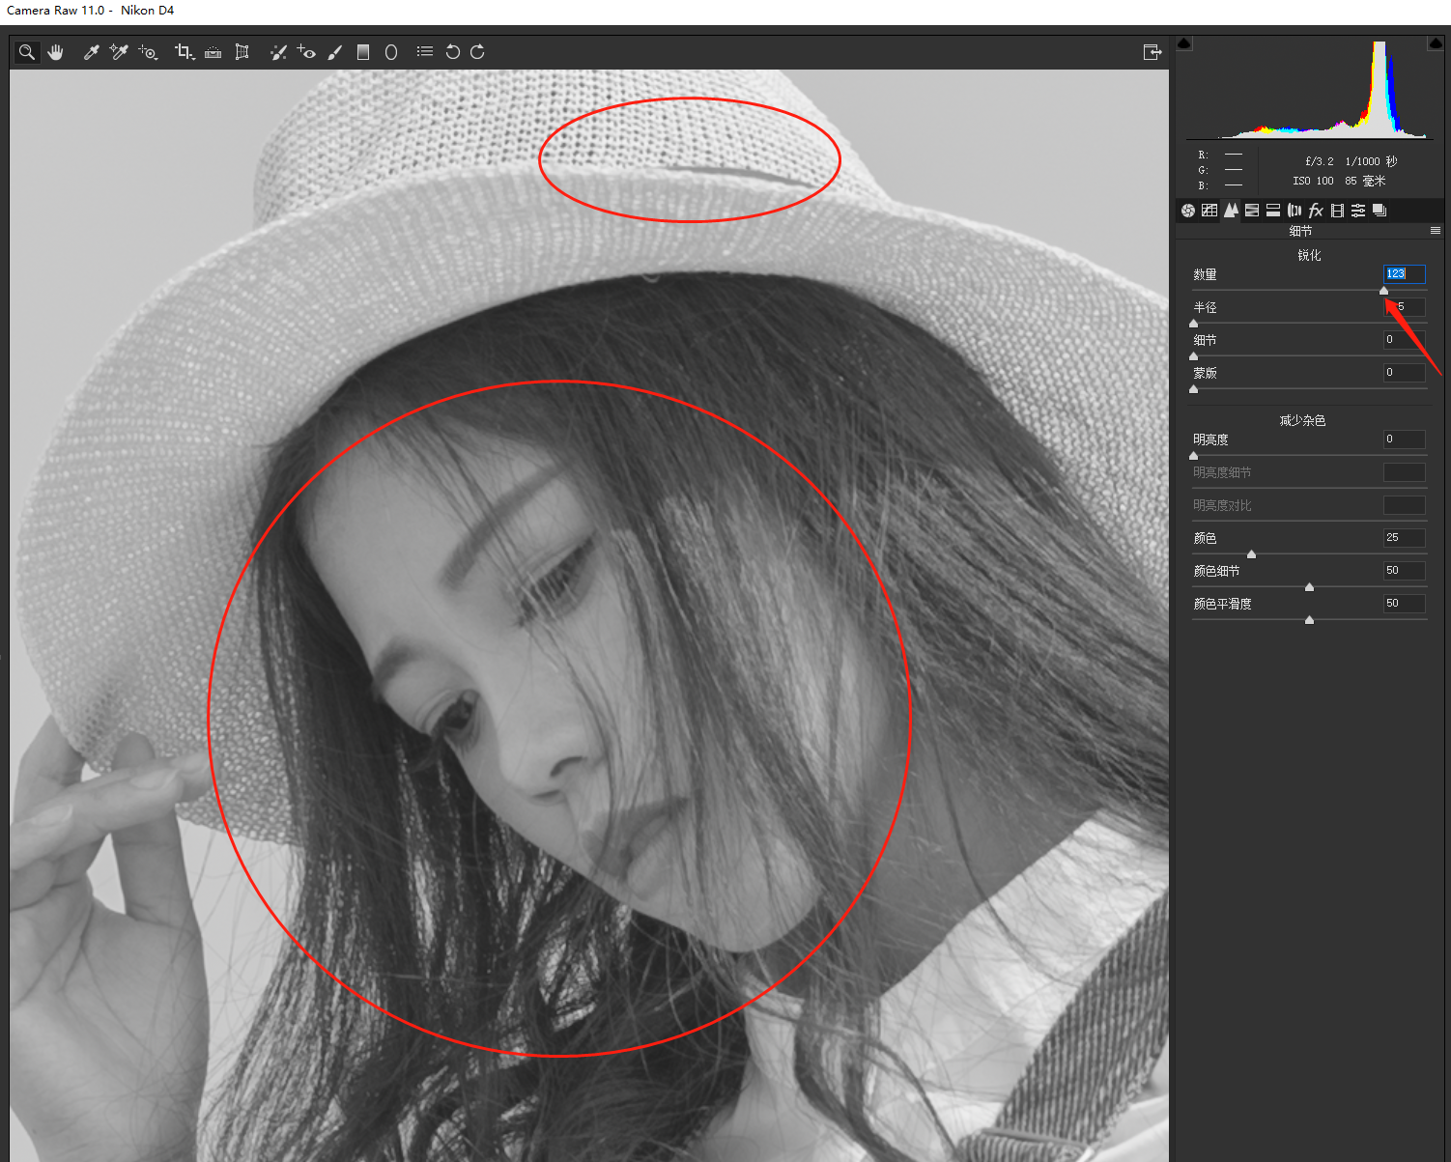This screenshot has width=1451, height=1162.
Task: Switch to the Effects fx tab
Action: 1316,211
